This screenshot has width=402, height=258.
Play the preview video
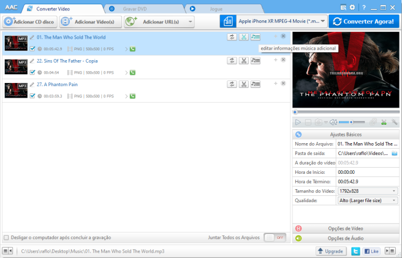pyautogui.click(x=298, y=122)
